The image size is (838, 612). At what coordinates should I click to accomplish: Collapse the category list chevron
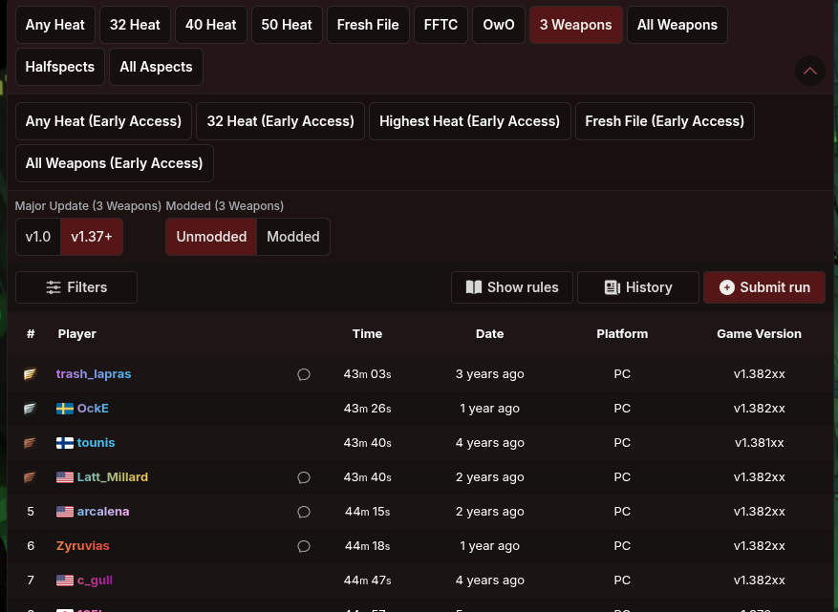point(810,71)
